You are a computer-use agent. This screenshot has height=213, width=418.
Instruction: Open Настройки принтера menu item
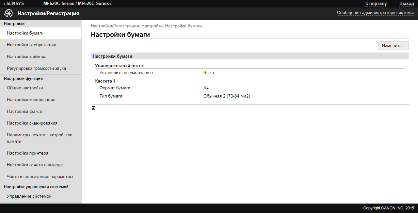pos(27,153)
